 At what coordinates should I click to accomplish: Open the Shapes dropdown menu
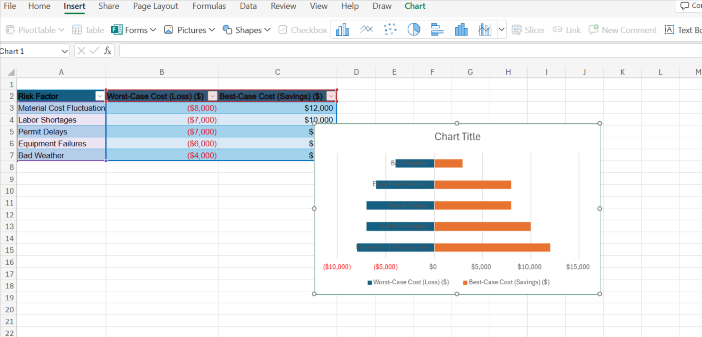point(246,30)
